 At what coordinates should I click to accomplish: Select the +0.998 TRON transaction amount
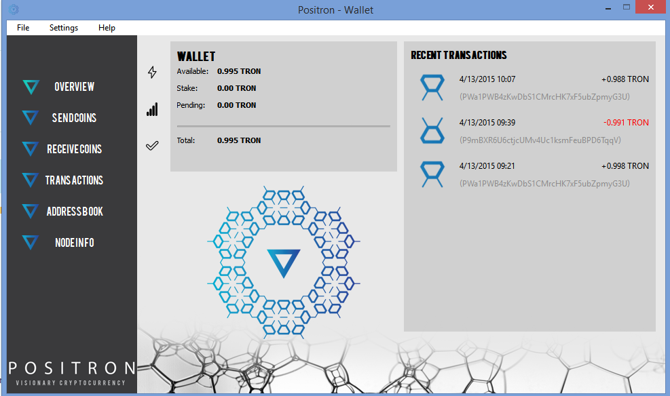[625, 166]
